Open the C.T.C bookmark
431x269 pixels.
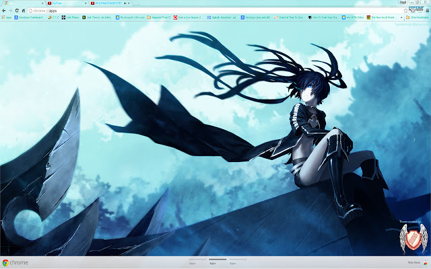(53, 17)
